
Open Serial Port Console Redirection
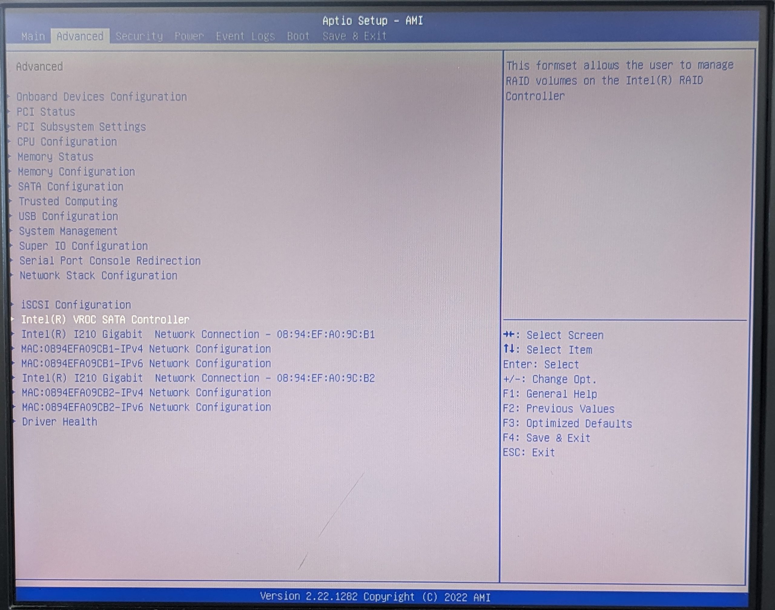(x=110, y=261)
